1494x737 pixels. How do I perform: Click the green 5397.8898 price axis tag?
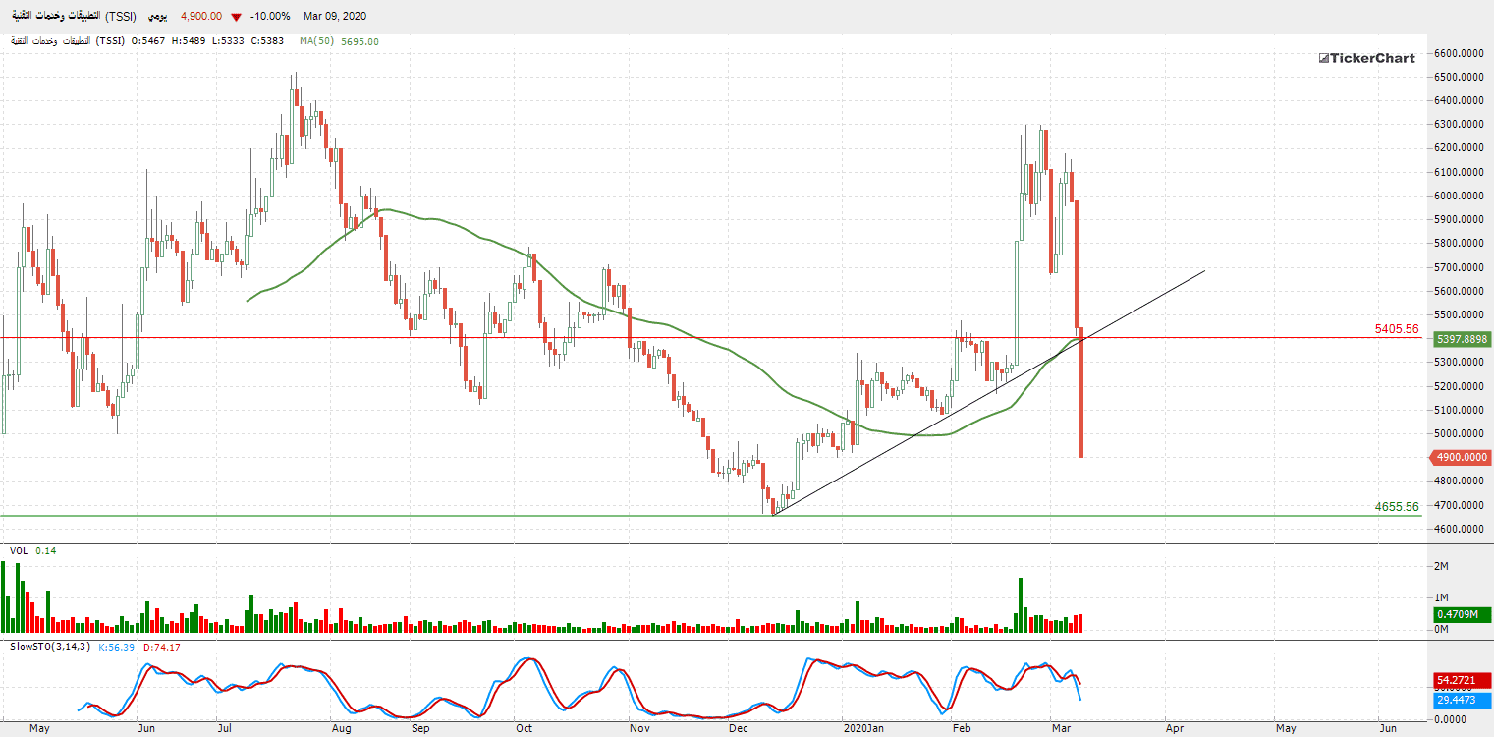click(1463, 339)
